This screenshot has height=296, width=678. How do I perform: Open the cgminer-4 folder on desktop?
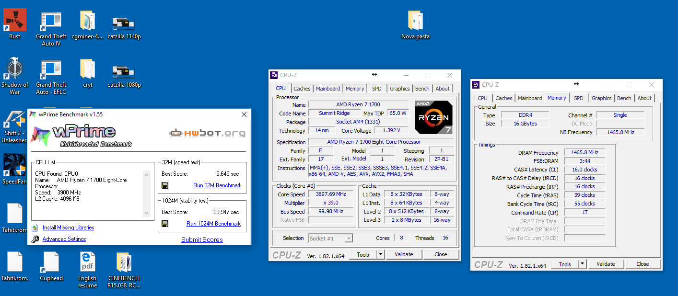click(x=87, y=25)
